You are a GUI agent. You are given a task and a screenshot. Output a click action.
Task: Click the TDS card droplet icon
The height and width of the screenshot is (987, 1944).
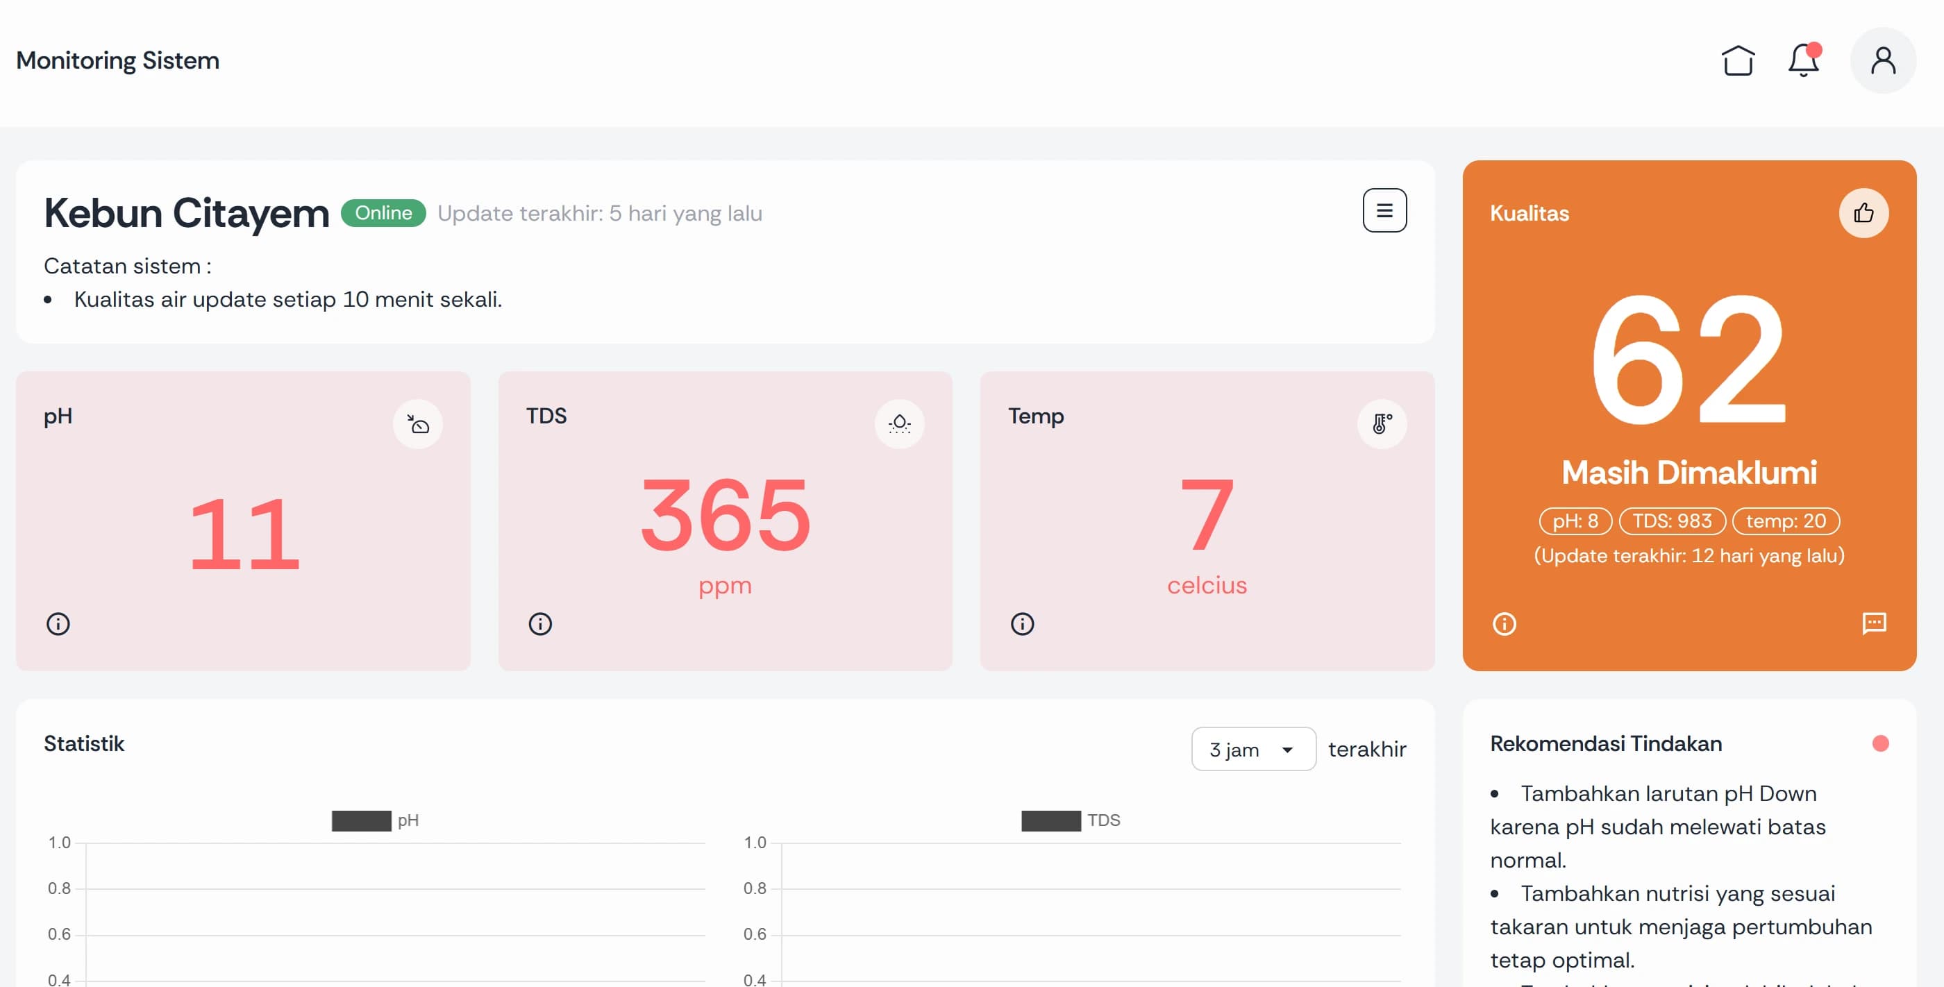pos(899,424)
